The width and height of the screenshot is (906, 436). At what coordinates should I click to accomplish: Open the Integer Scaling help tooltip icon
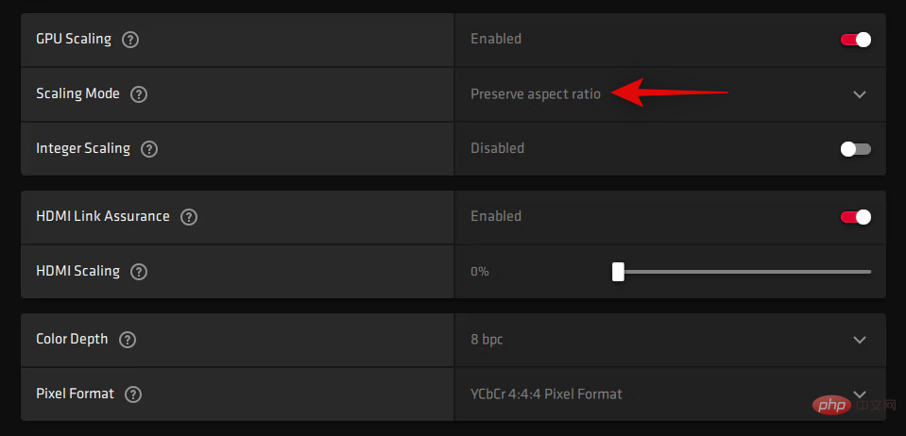coord(149,149)
